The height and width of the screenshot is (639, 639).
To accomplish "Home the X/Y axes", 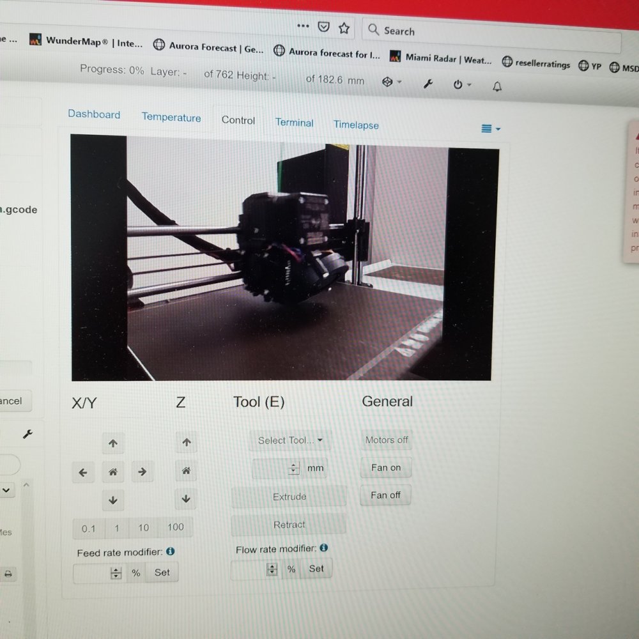I will tap(113, 473).
